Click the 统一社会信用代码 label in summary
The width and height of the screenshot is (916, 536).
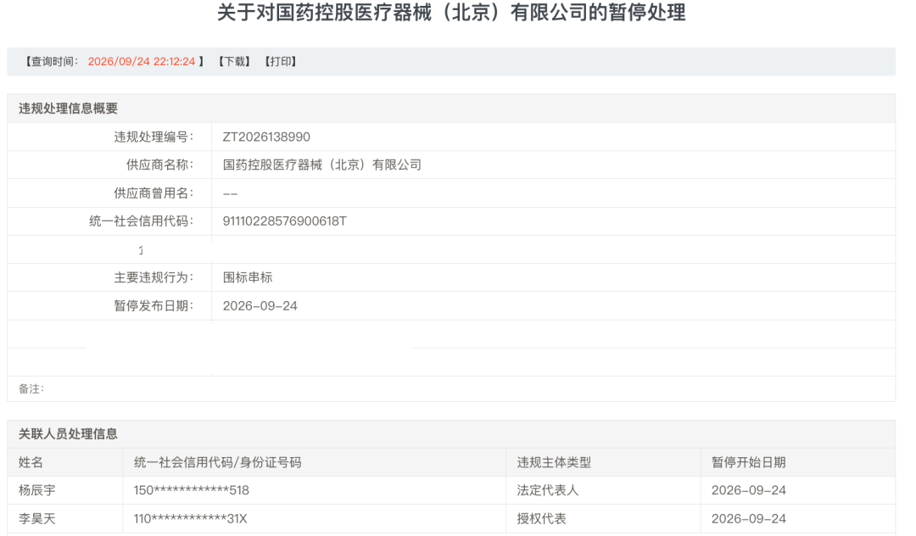click(142, 221)
